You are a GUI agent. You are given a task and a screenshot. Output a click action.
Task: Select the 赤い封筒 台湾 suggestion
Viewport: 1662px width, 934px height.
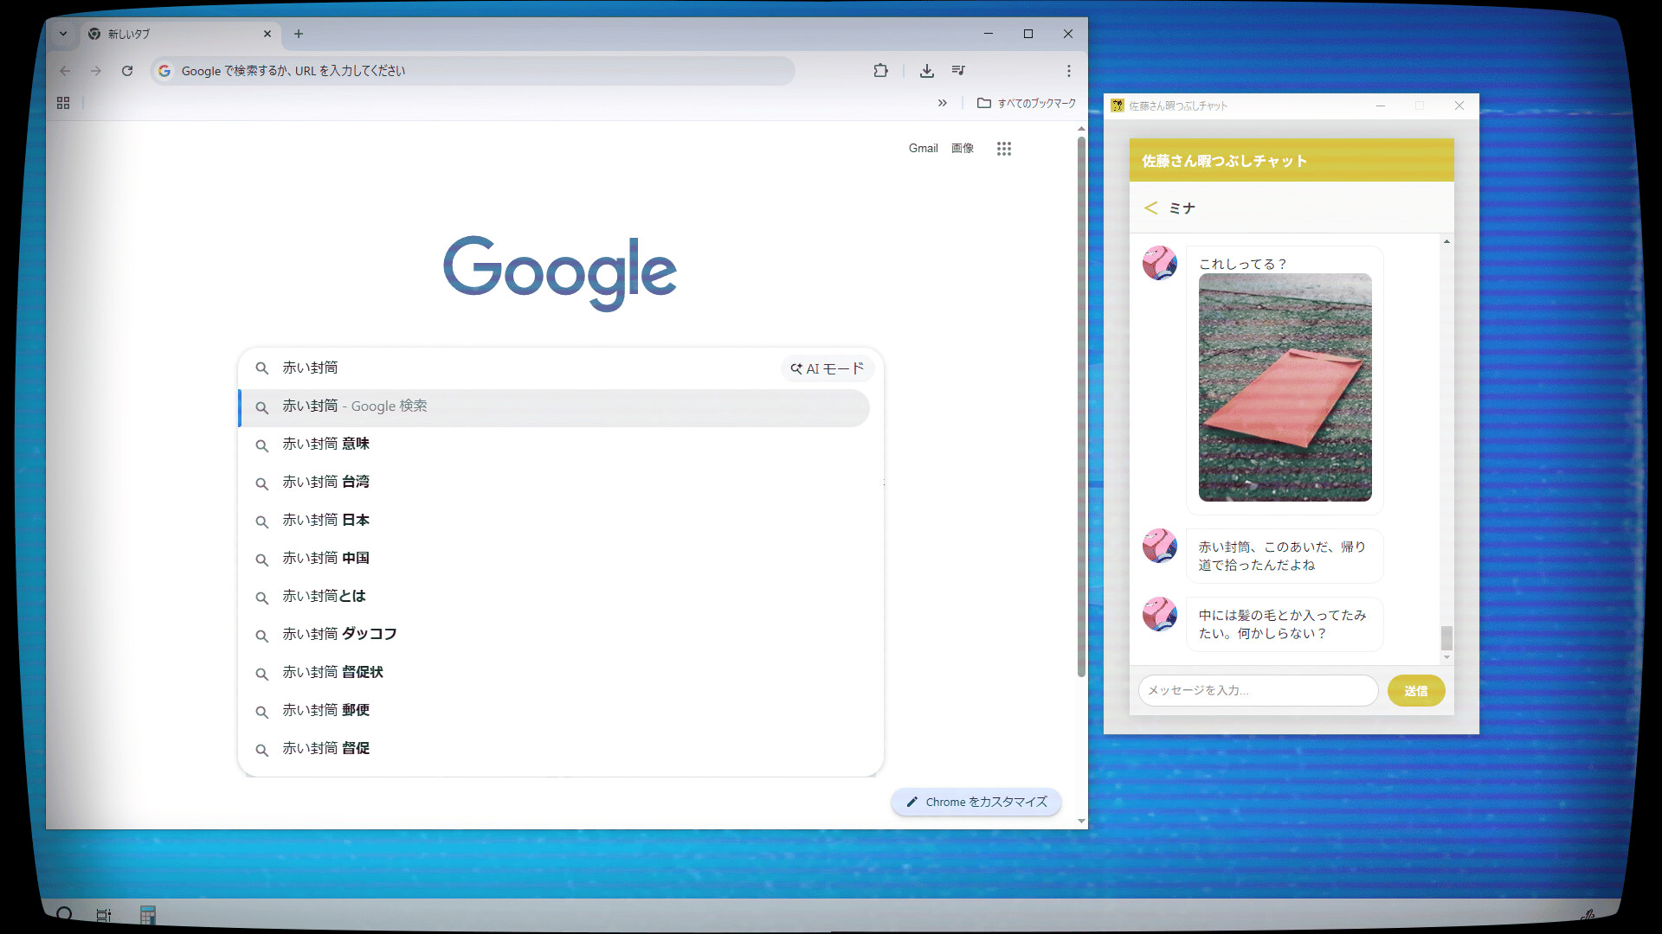[x=325, y=482]
